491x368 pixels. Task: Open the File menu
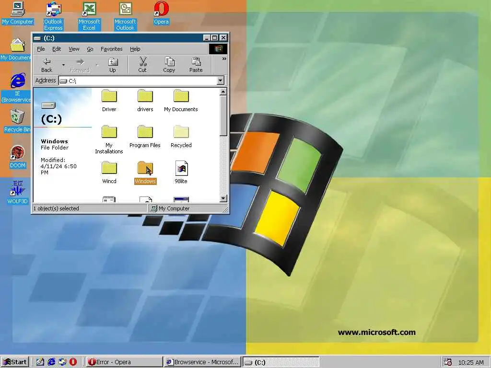pyautogui.click(x=41, y=49)
